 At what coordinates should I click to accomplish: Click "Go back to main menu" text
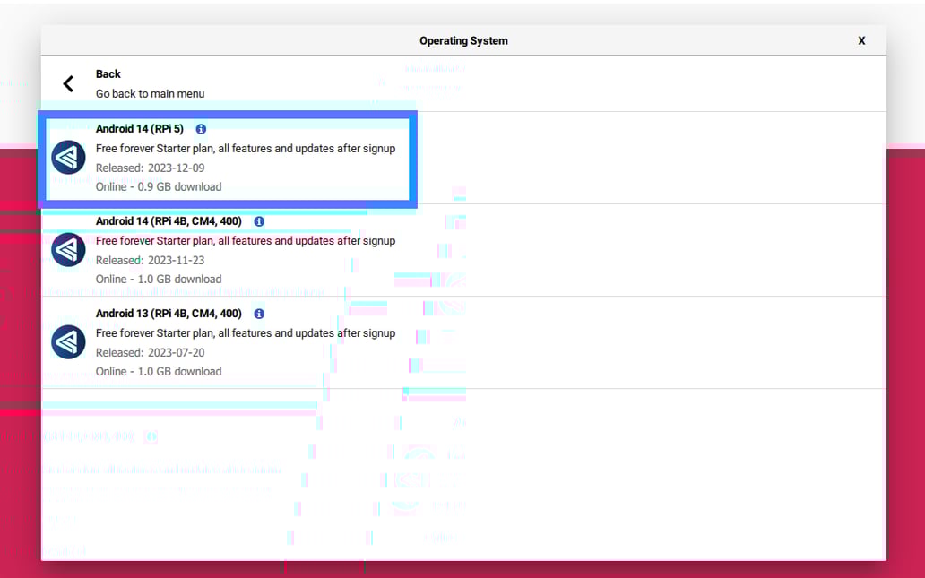(x=150, y=94)
